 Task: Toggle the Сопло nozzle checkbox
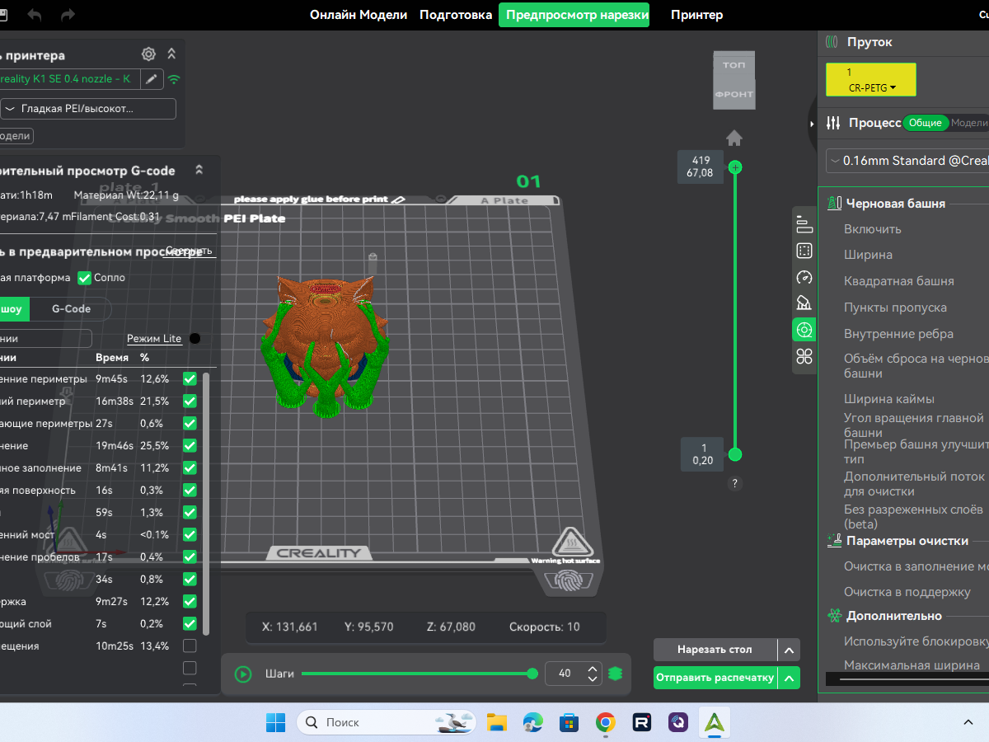tap(84, 278)
